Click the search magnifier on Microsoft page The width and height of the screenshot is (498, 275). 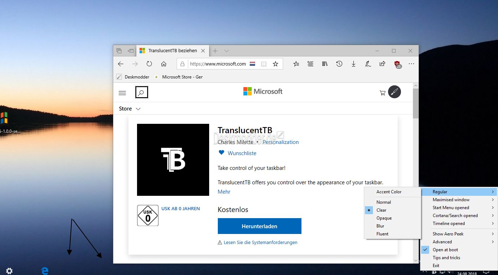click(x=141, y=93)
